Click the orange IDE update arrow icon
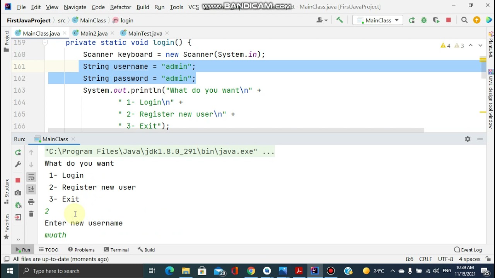 point(477,20)
